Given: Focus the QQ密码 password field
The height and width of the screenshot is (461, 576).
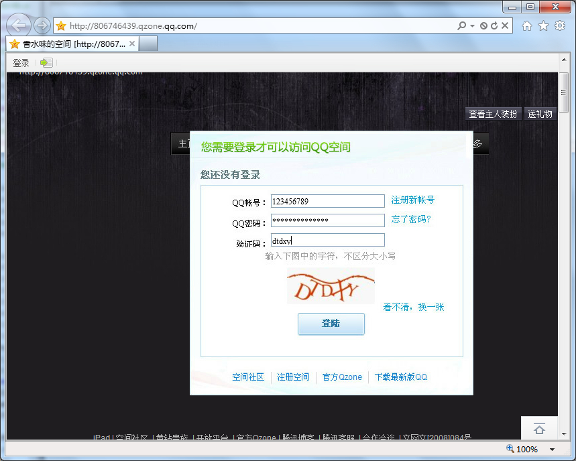Looking at the screenshot, I should tap(328, 220).
